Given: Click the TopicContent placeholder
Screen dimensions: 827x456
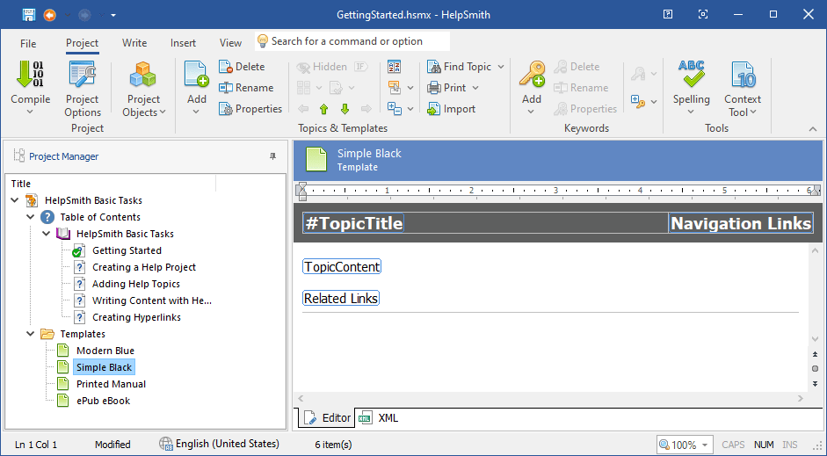Looking at the screenshot, I should pos(342,267).
